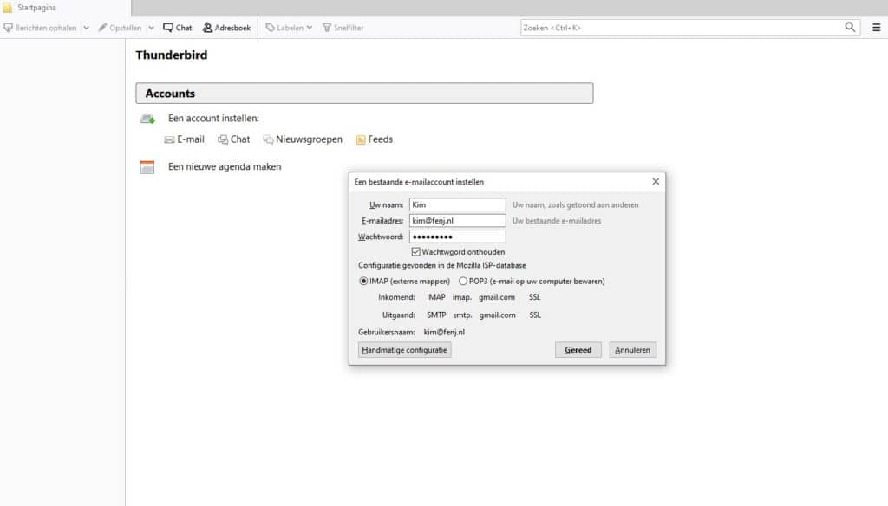Open the hamburger application menu
Image resolution: width=888 pixels, height=506 pixels.
coord(876,28)
